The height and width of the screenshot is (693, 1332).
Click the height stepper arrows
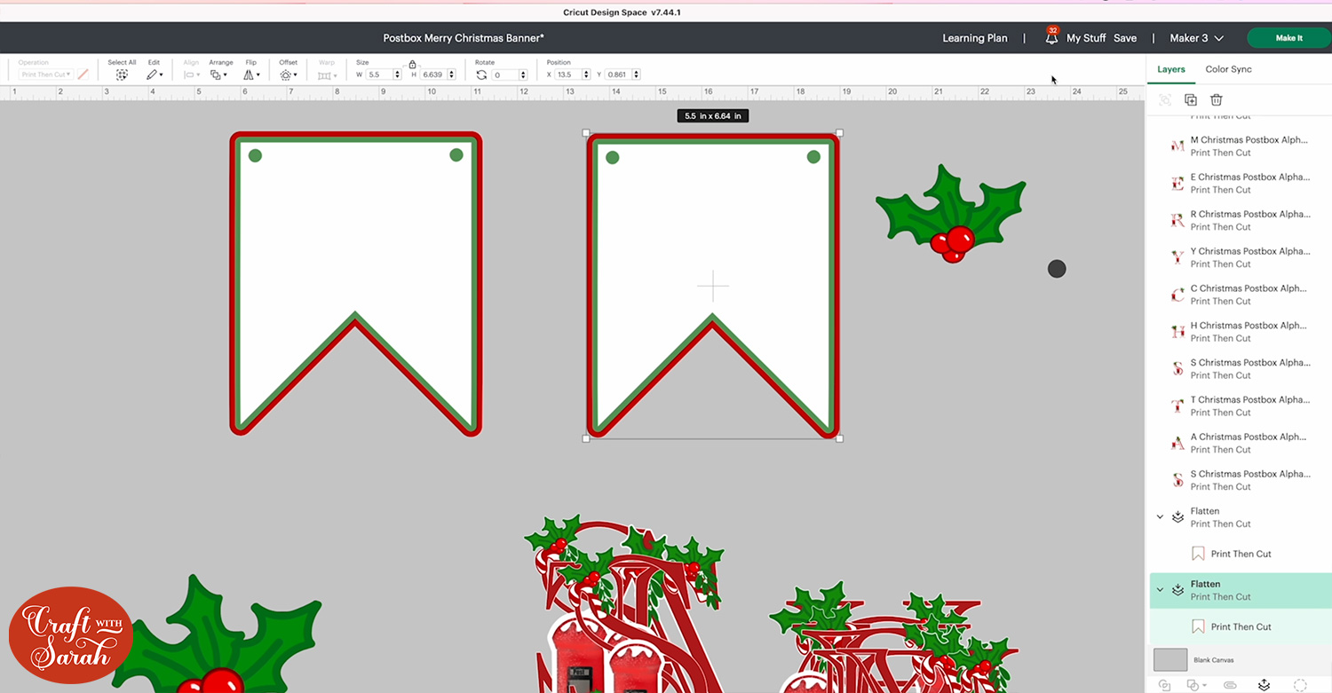tap(452, 75)
